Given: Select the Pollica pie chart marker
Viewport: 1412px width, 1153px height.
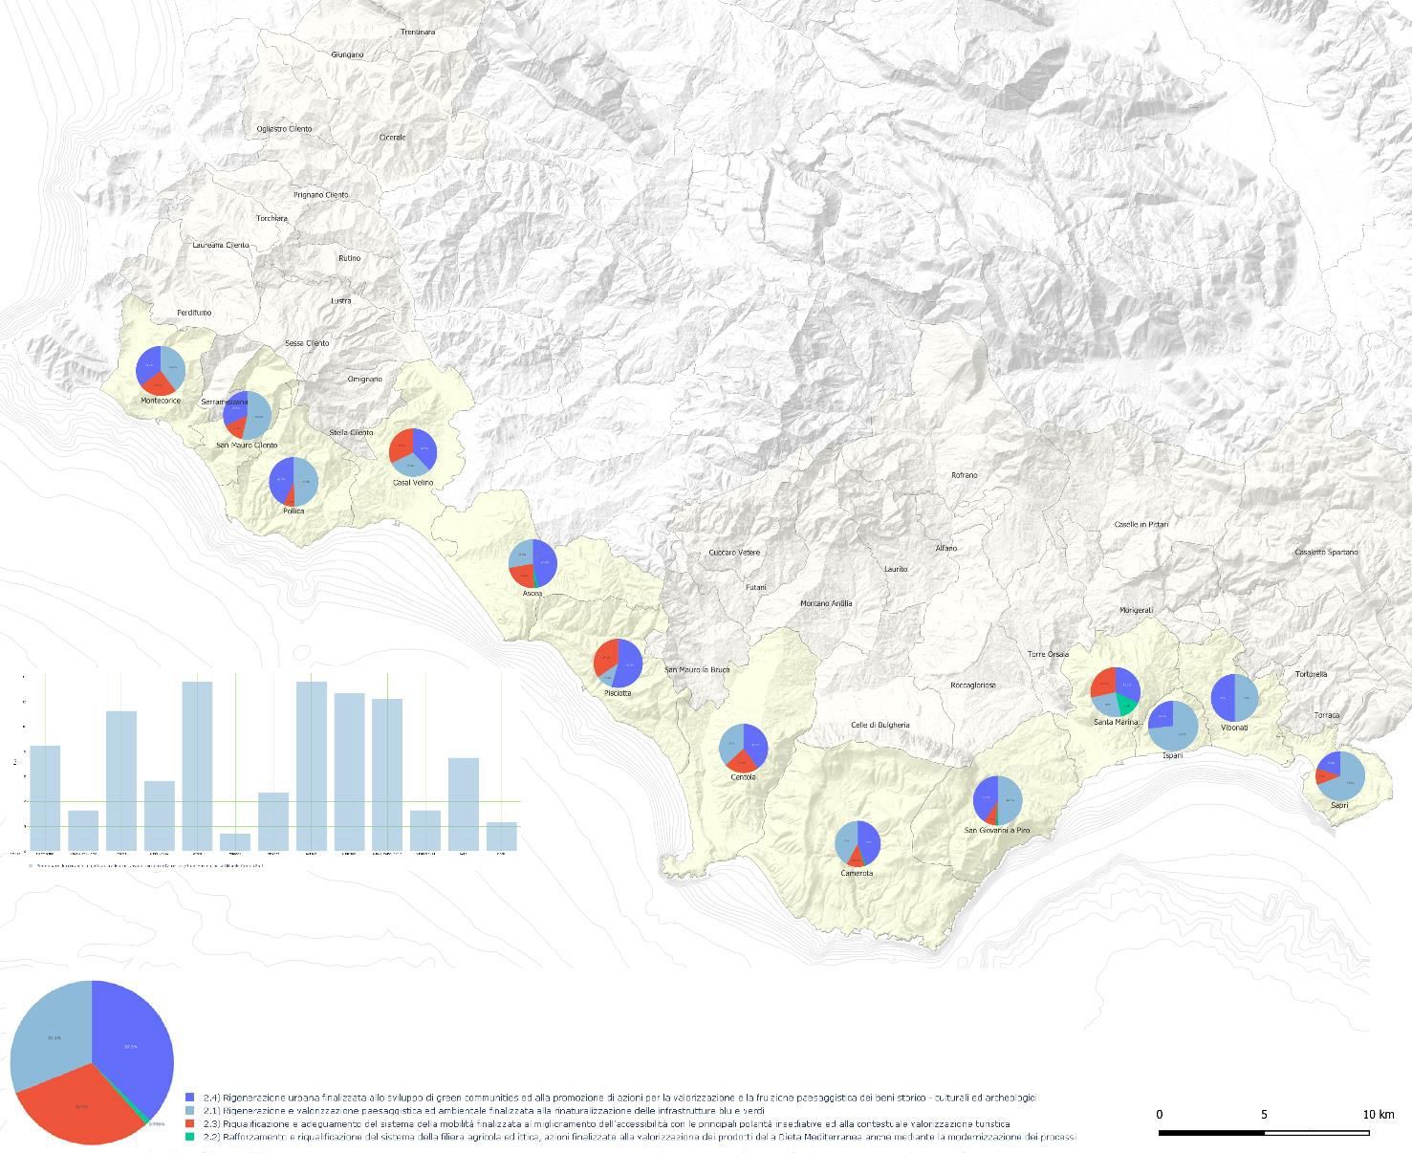Looking at the screenshot, I should tap(293, 482).
